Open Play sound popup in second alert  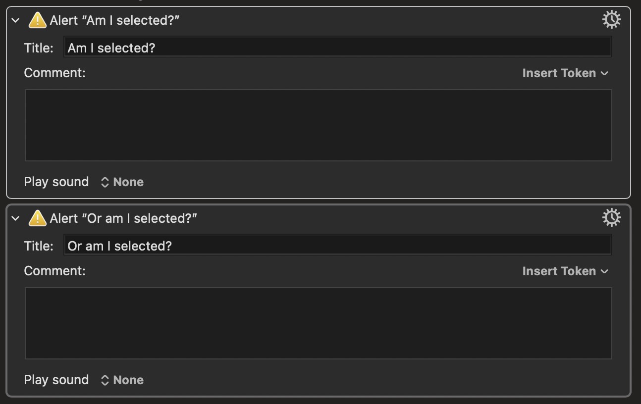point(122,380)
